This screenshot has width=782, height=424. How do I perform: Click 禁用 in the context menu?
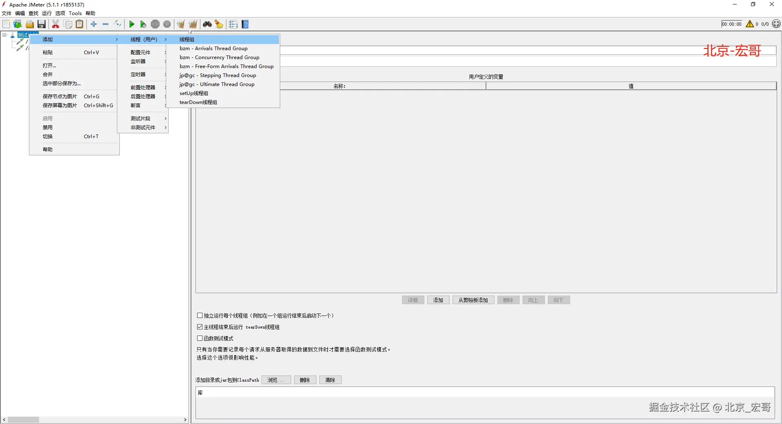click(74, 128)
